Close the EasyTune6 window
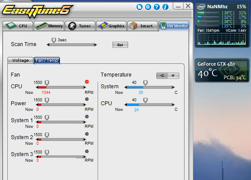This screenshot has height=180, width=251. pos(188,6)
